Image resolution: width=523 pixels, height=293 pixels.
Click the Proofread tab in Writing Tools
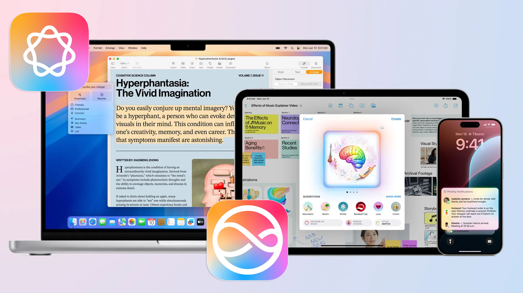[x=80, y=97]
